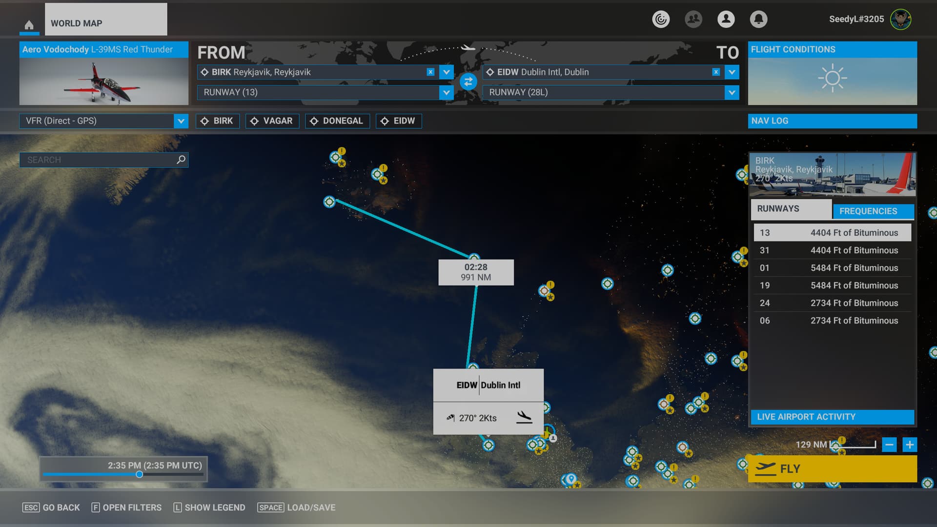This screenshot has width=937, height=527.
Task: Select runway 06 row
Action: pyautogui.click(x=833, y=321)
